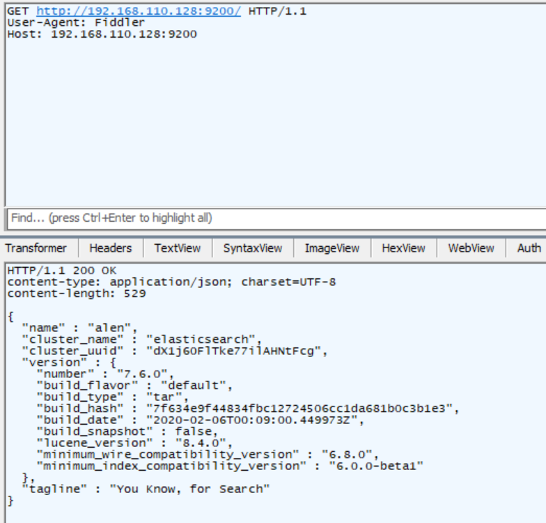Click the content-type application/json header line

tap(171, 282)
